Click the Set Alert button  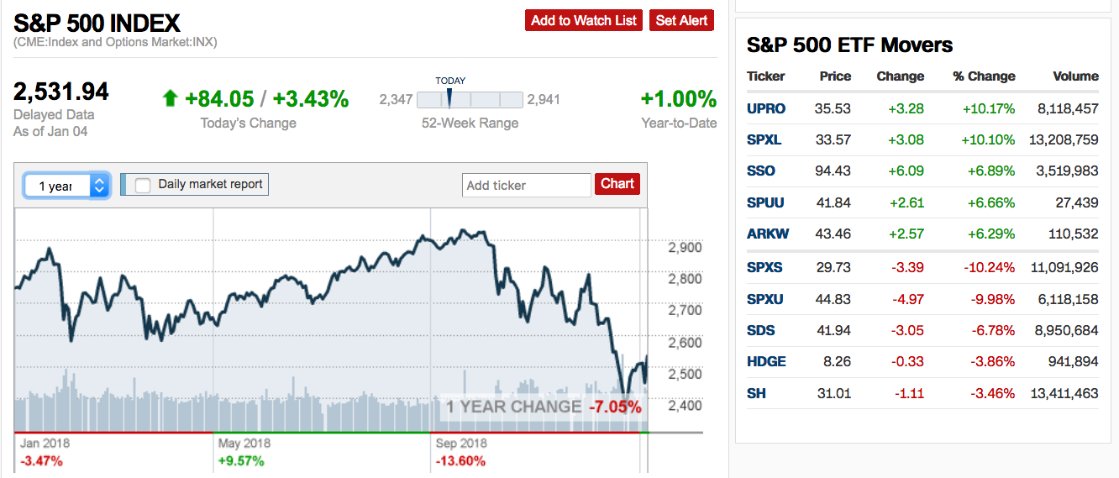[681, 20]
